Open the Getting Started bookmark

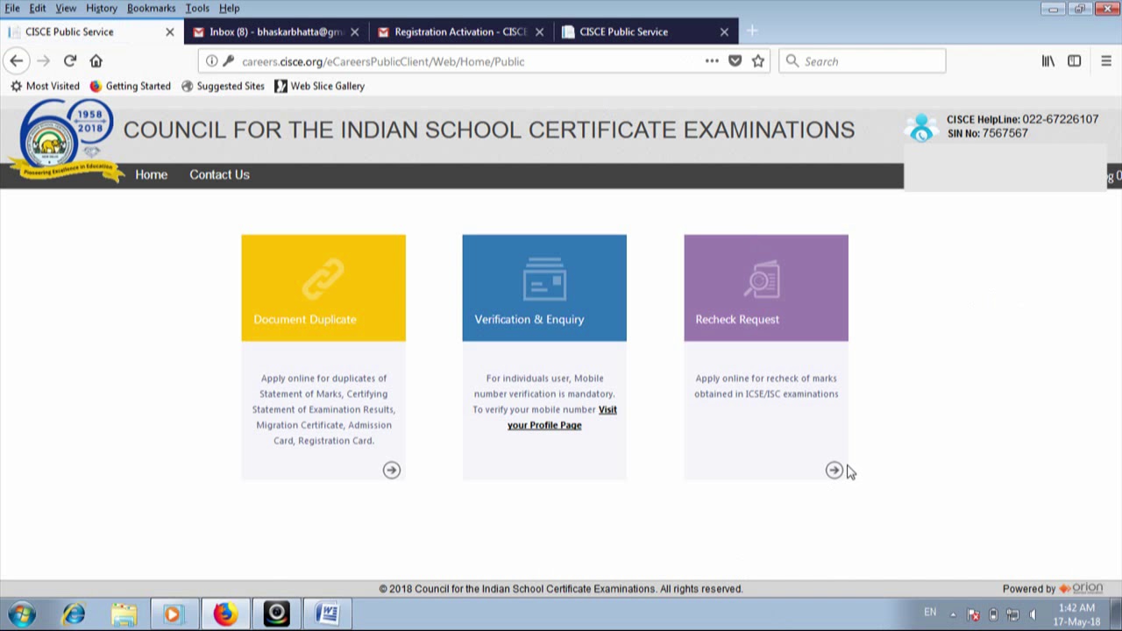tap(130, 86)
